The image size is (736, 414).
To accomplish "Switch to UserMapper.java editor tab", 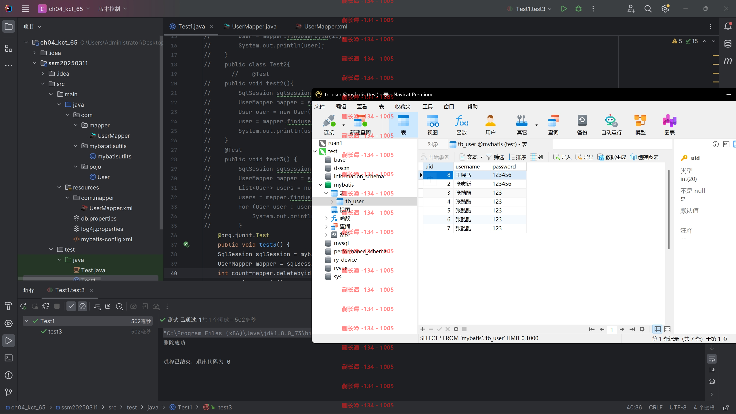I will point(251,26).
